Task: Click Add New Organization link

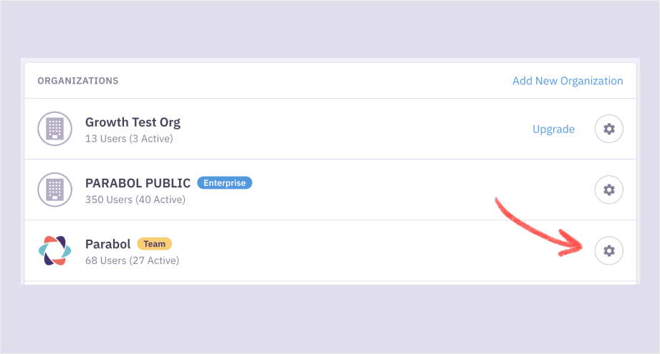Action: (x=568, y=81)
